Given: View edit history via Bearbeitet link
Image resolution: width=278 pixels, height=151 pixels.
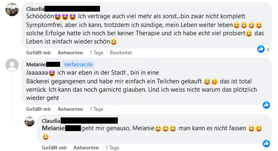Looking at the screenshot, I should [x=121, y=53].
